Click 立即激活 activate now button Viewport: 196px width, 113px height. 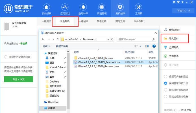tap(171, 56)
